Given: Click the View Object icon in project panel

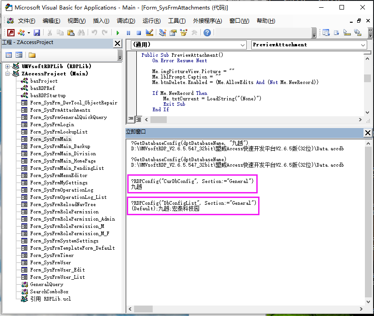Looking at the screenshot, I should (x=19, y=55).
